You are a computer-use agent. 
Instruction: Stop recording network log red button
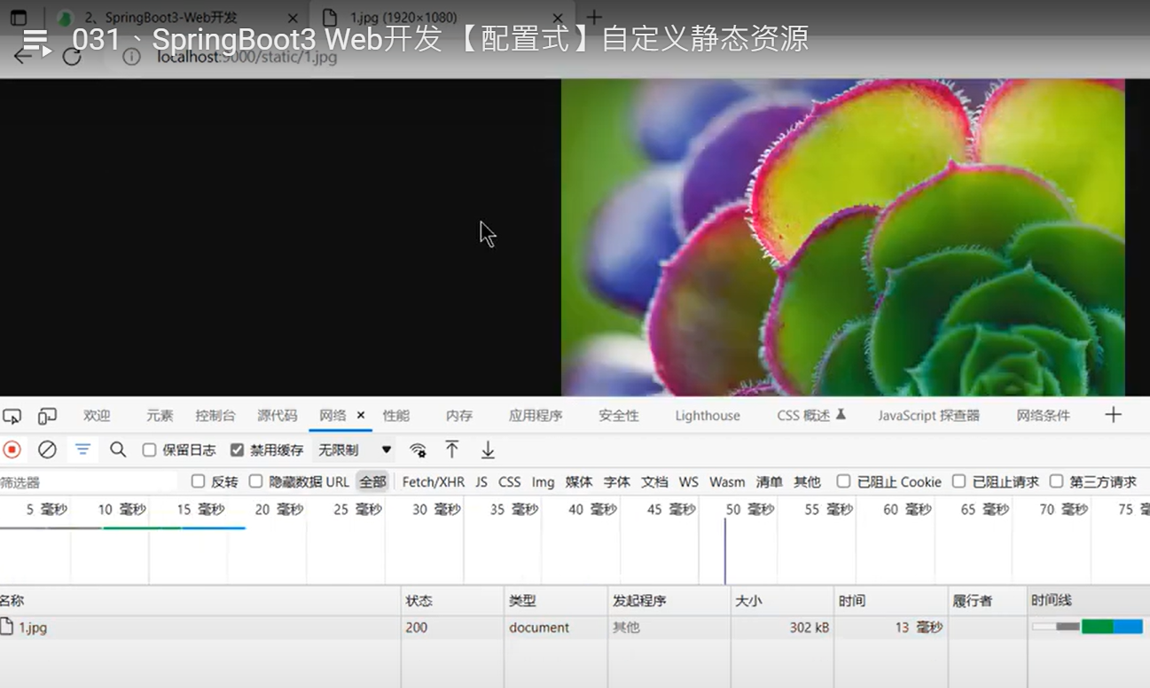12,450
